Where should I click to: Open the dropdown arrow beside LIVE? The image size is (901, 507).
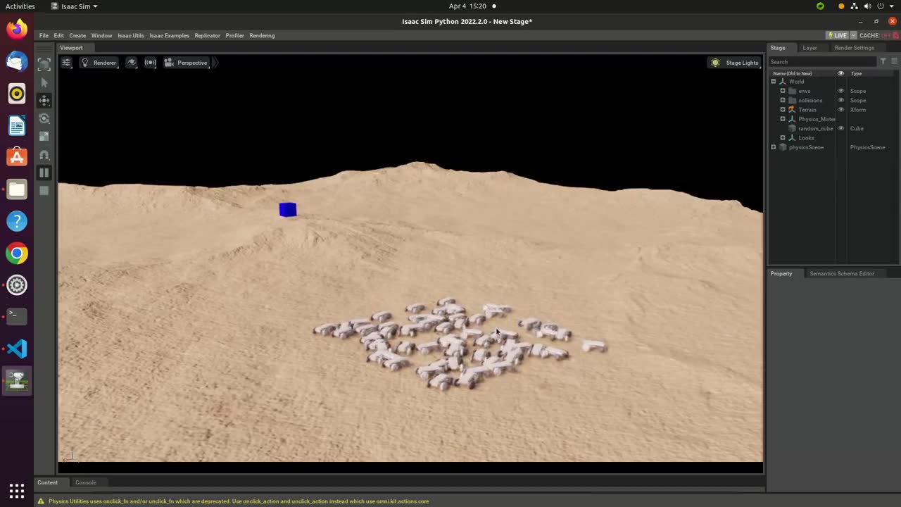click(x=853, y=35)
